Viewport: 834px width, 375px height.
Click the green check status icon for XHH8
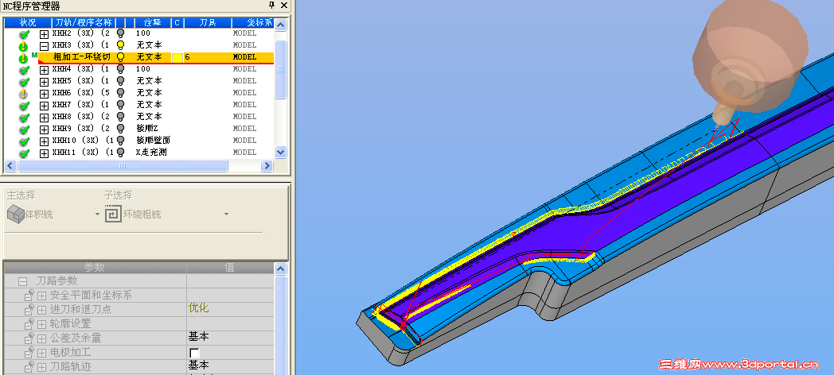pyautogui.click(x=24, y=118)
